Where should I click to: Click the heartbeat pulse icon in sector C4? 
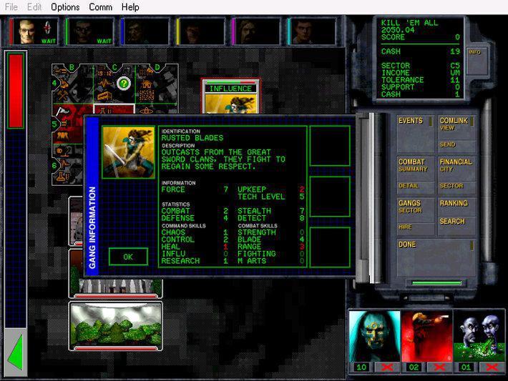104,83
